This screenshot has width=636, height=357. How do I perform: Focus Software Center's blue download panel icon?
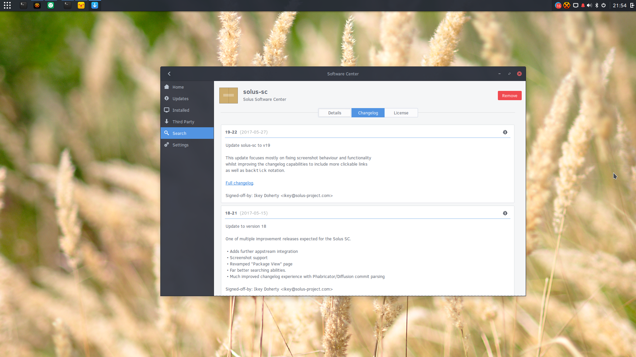click(x=95, y=5)
